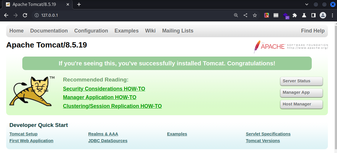Open the Extensions puzzle piece menu

click(295, 15)
